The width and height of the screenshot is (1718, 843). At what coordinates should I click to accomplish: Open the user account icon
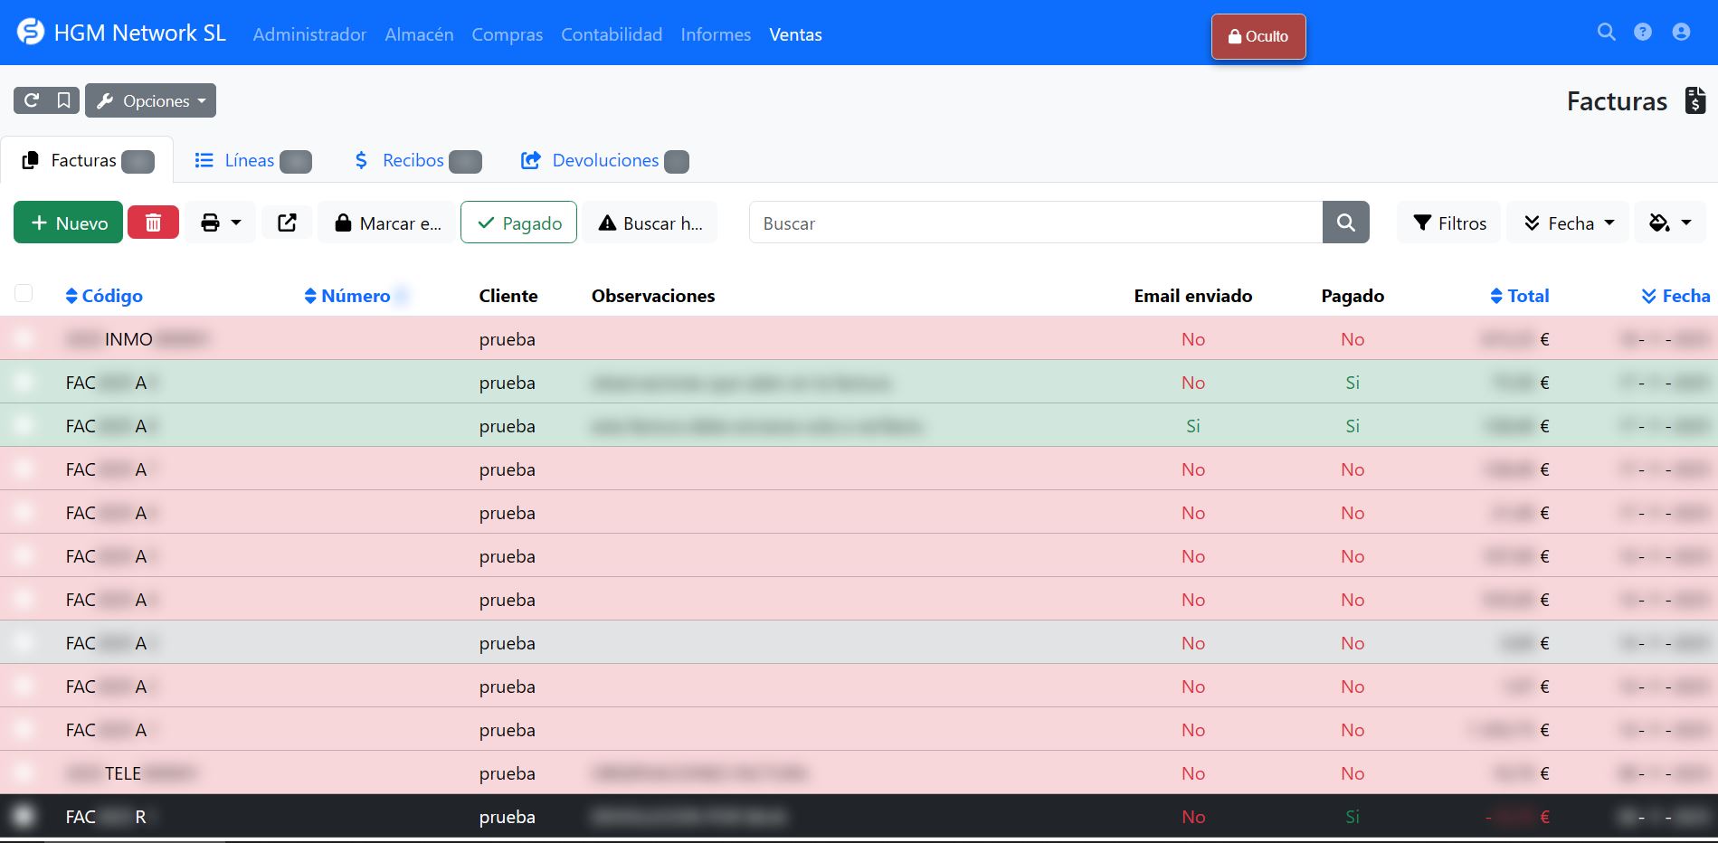(1681, 33)
